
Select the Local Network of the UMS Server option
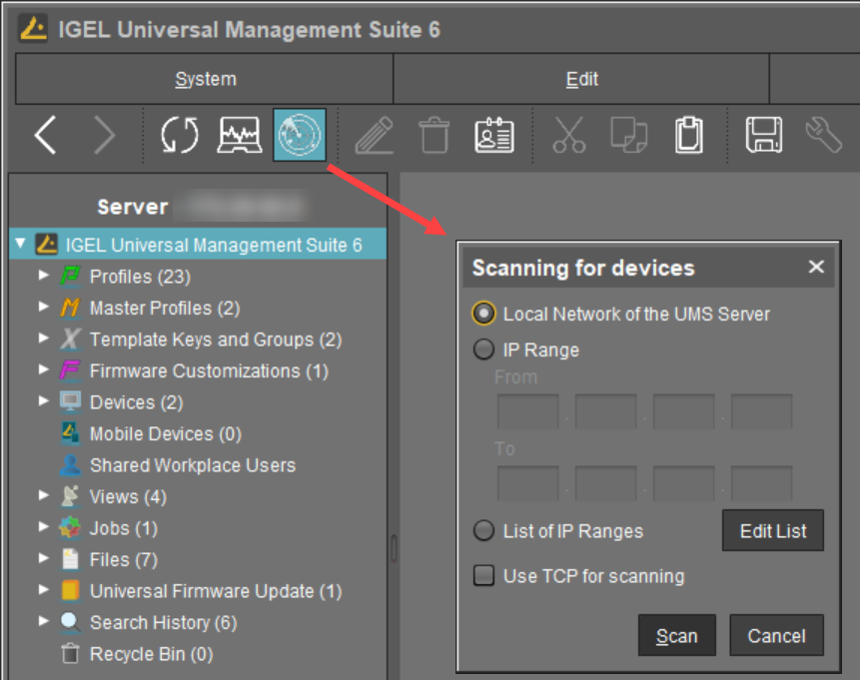click(483, 313)
